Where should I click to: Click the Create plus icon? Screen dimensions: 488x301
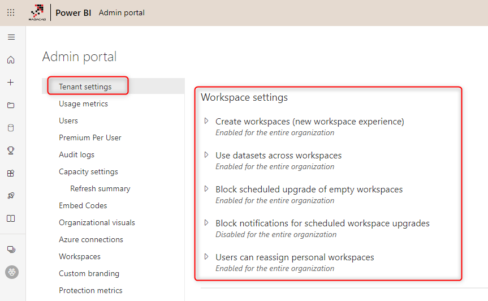coord(11,83)
